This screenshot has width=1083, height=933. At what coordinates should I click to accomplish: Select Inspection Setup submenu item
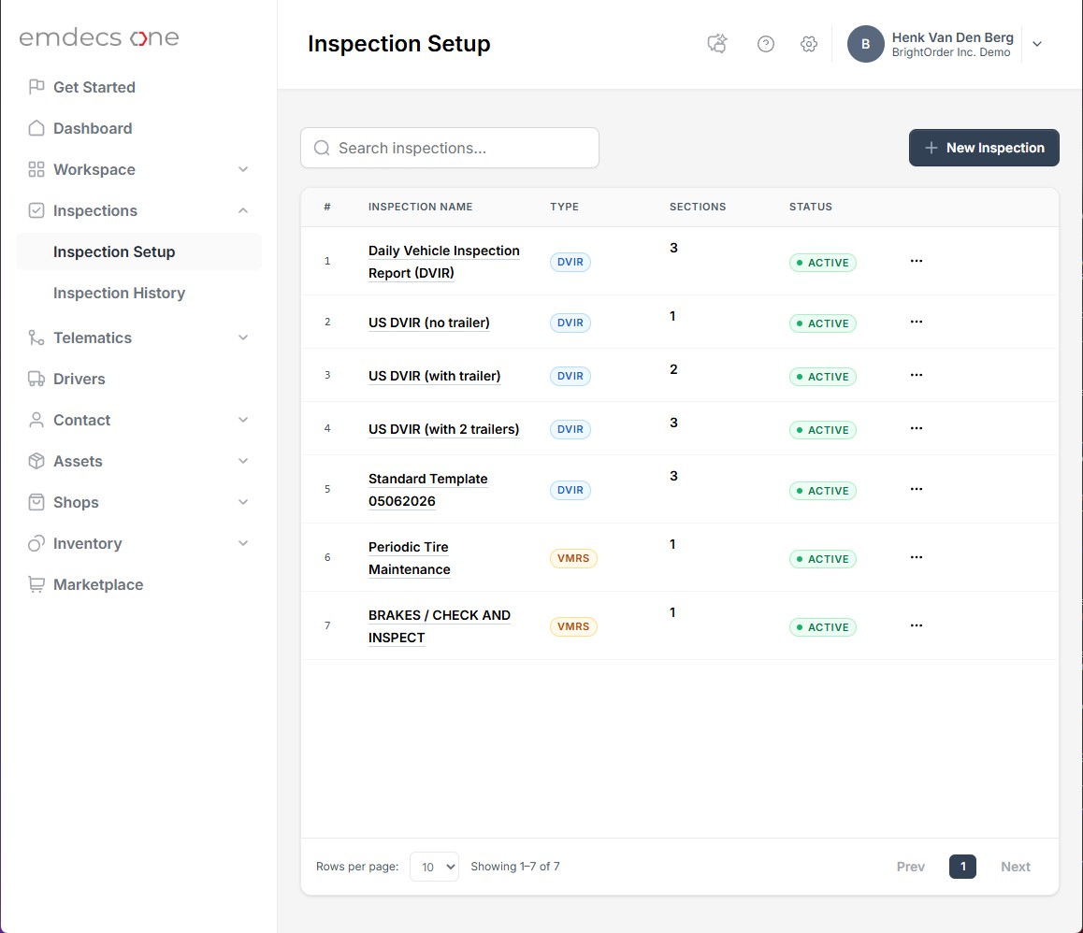click(x=138, y=252)
